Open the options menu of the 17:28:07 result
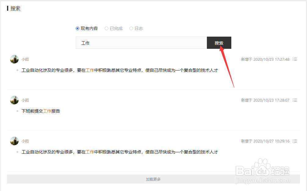This screenshot has width=307, height=191. point(295,100)
